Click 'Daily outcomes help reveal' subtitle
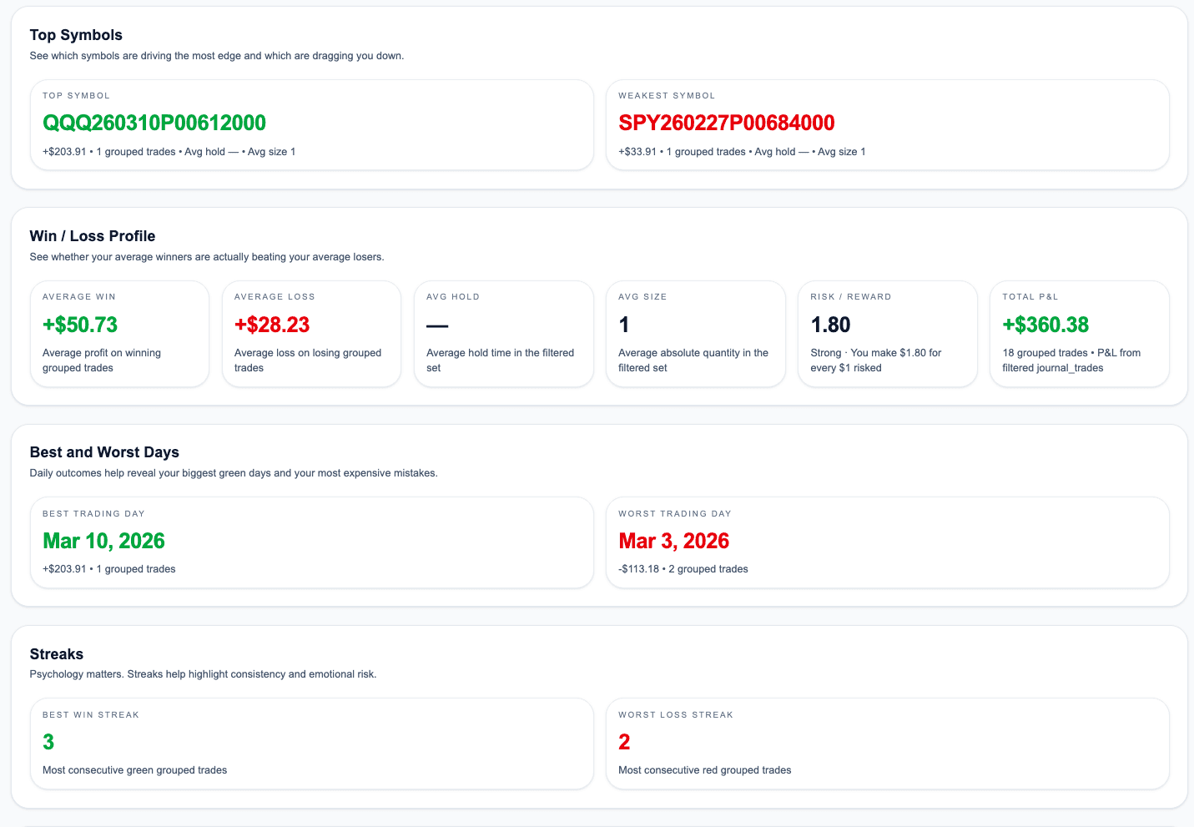1194x827 pixels. (234, 473)
